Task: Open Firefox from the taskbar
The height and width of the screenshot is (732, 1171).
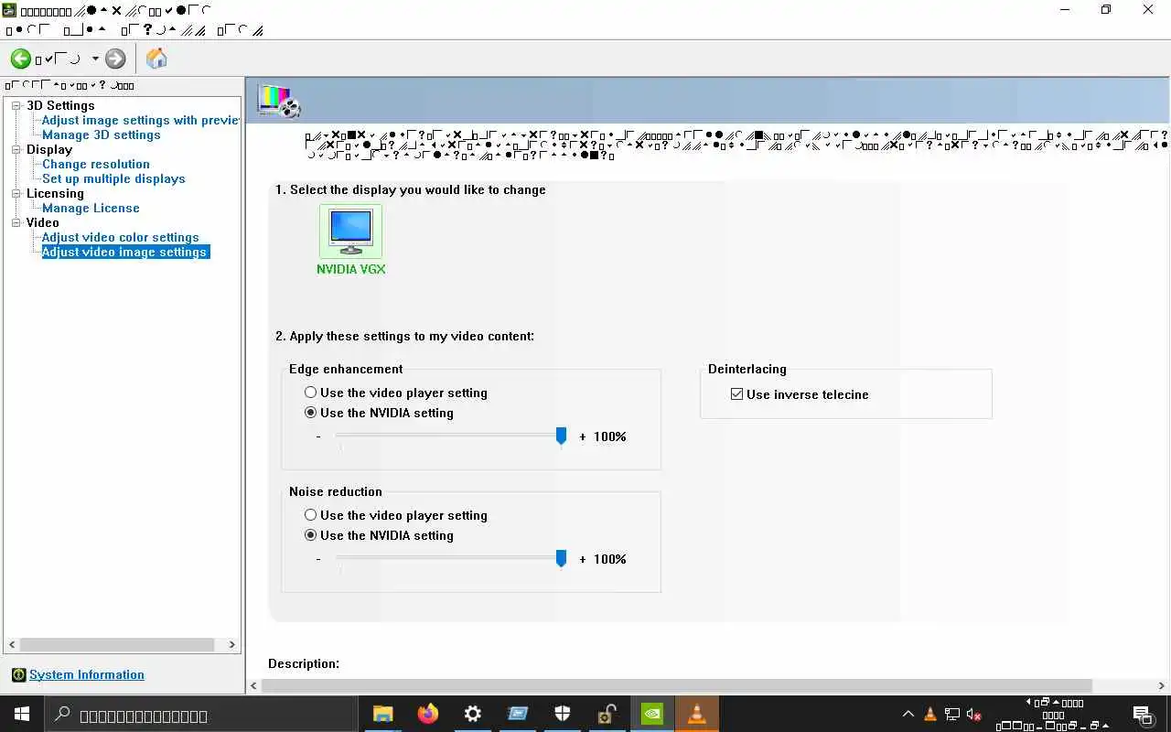Action: (427, 714)
